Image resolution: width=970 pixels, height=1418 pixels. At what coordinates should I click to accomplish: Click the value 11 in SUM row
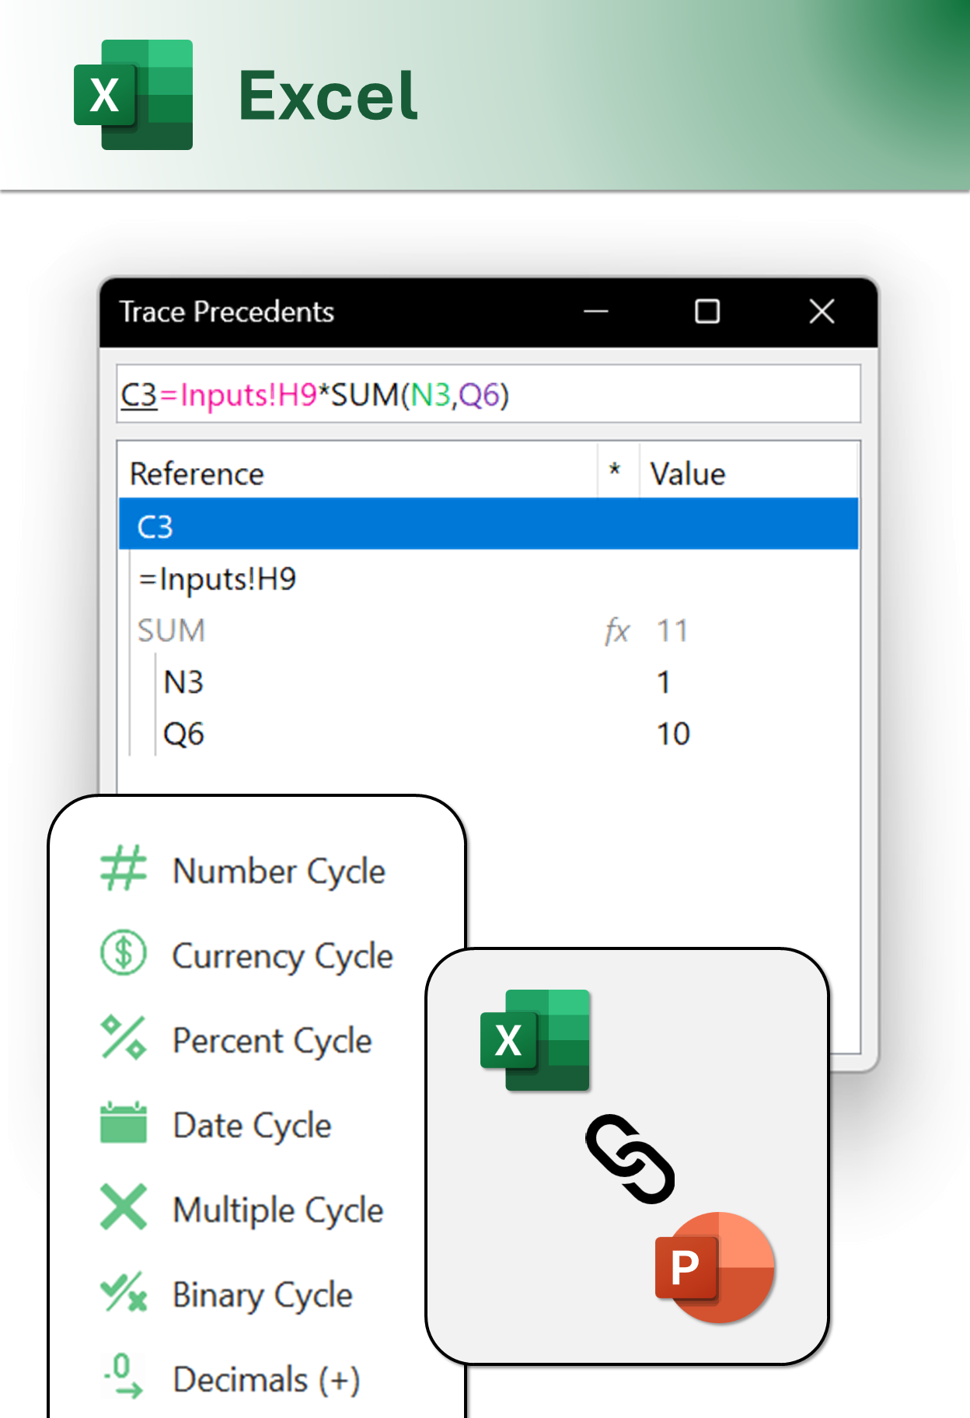click(x=673, y=630)
